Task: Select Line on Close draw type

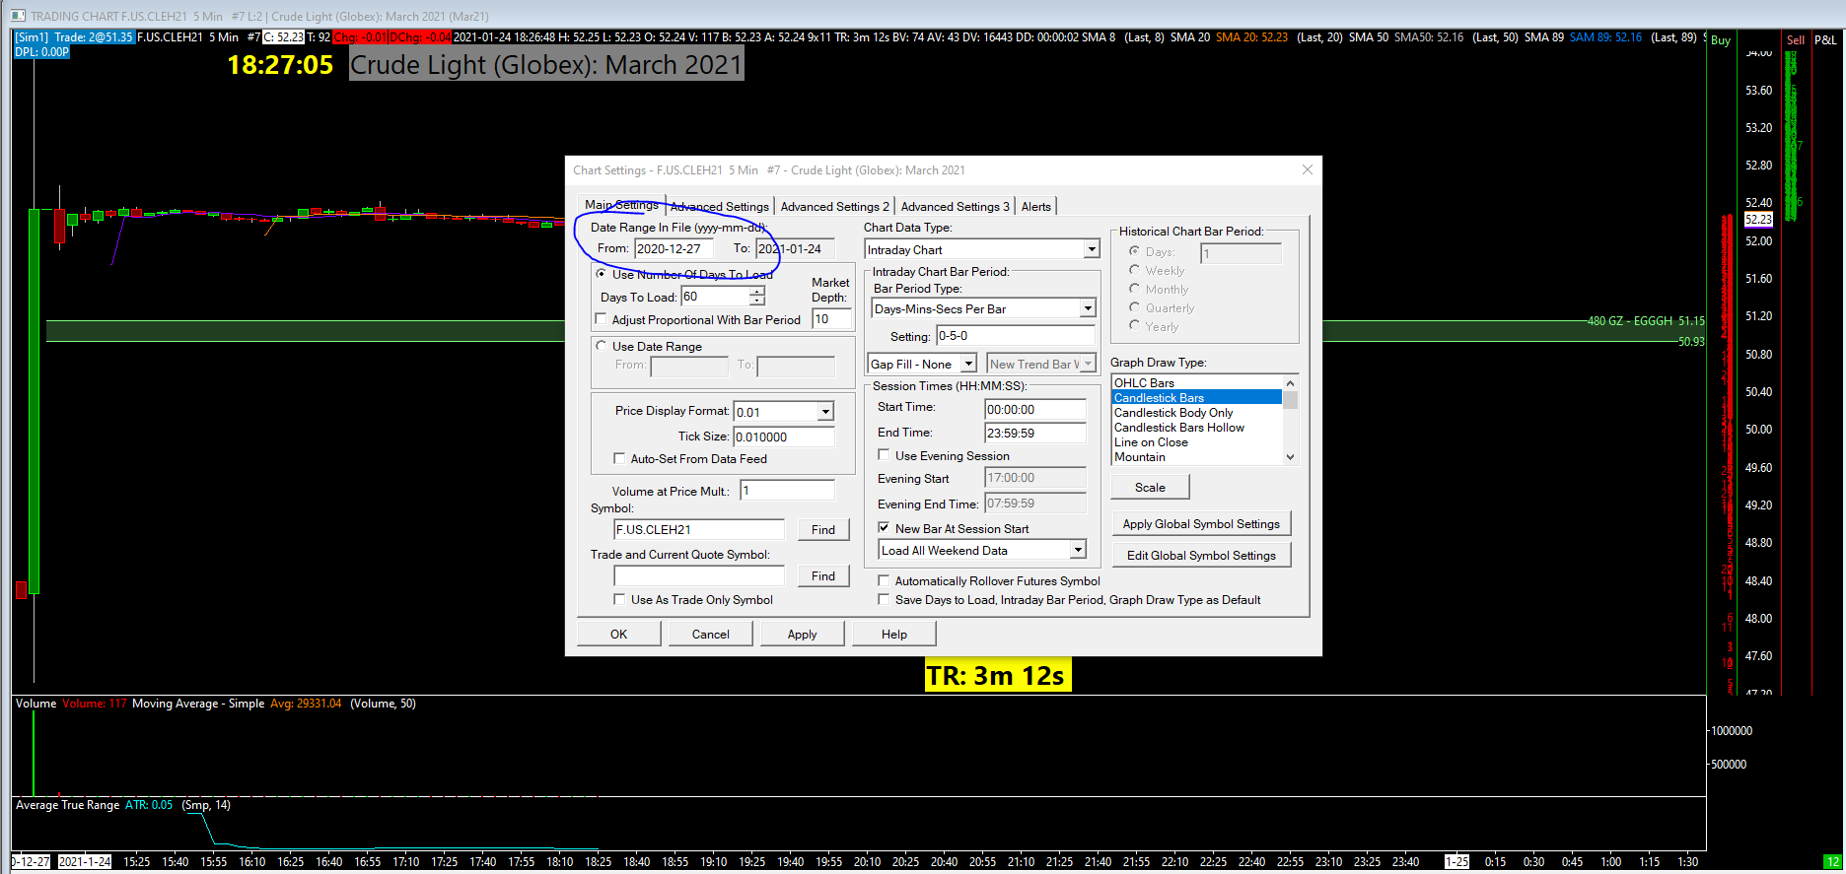Action: tap(1197, 441)
